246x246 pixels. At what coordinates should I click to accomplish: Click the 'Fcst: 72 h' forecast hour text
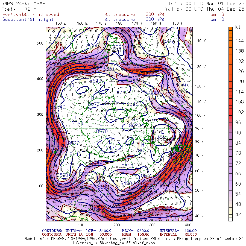[19, 9]
